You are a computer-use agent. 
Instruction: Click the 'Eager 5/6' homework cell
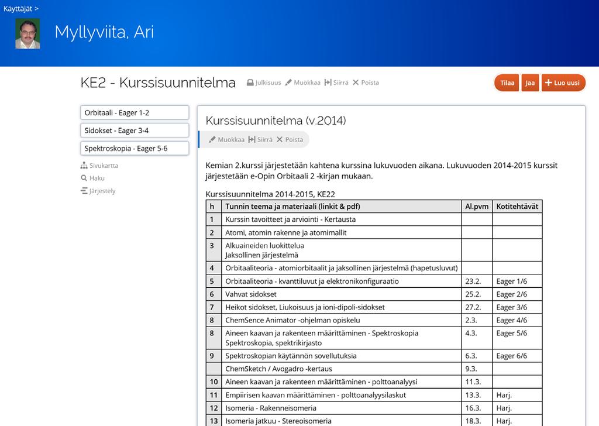(x=517, y=338)
